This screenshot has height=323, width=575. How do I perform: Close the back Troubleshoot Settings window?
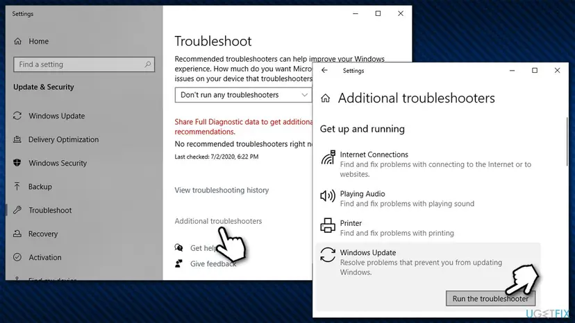pyautogui.click(x=401, y=14)
